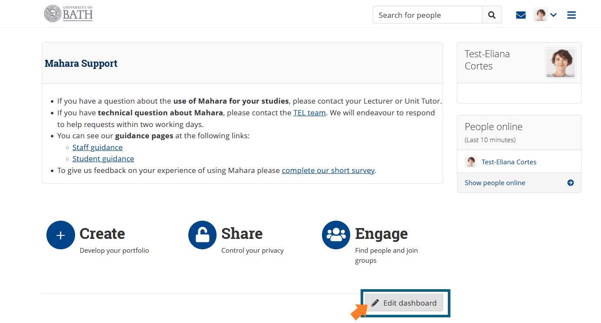601x323 pixels.
Task: Click the Edit dashboard button
Action: (x=404, y=302)
